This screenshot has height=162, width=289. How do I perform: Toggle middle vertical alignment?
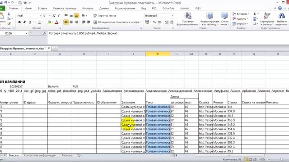71,16
